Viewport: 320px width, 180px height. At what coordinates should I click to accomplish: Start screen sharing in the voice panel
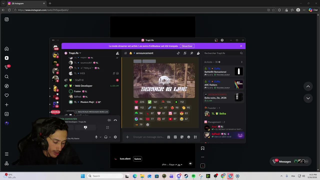coord(85,127)
